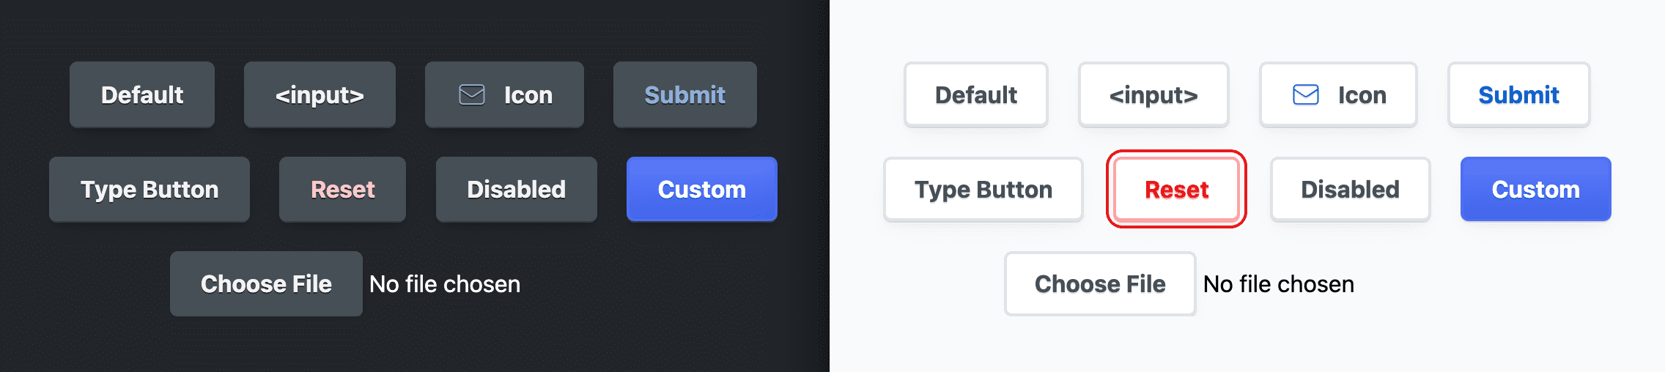Click the envelope icon in light theme
1665x372 pixels.
[x=1306, y=94]
